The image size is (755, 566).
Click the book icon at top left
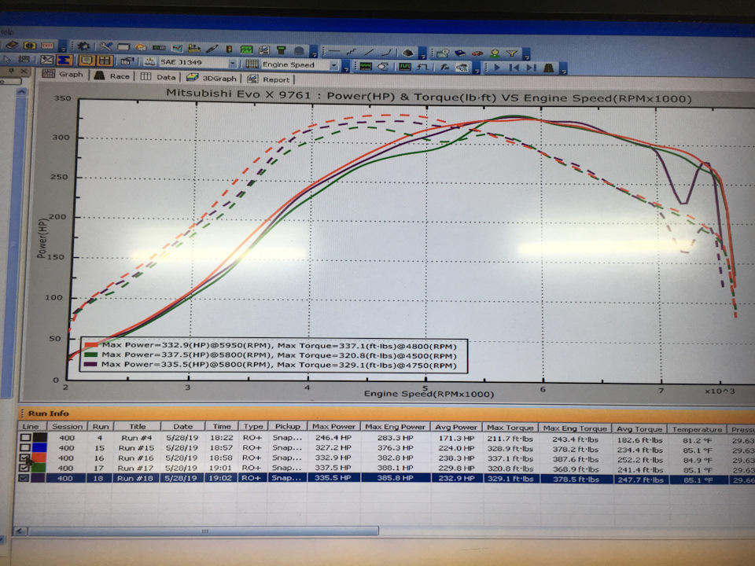point(12,46)
